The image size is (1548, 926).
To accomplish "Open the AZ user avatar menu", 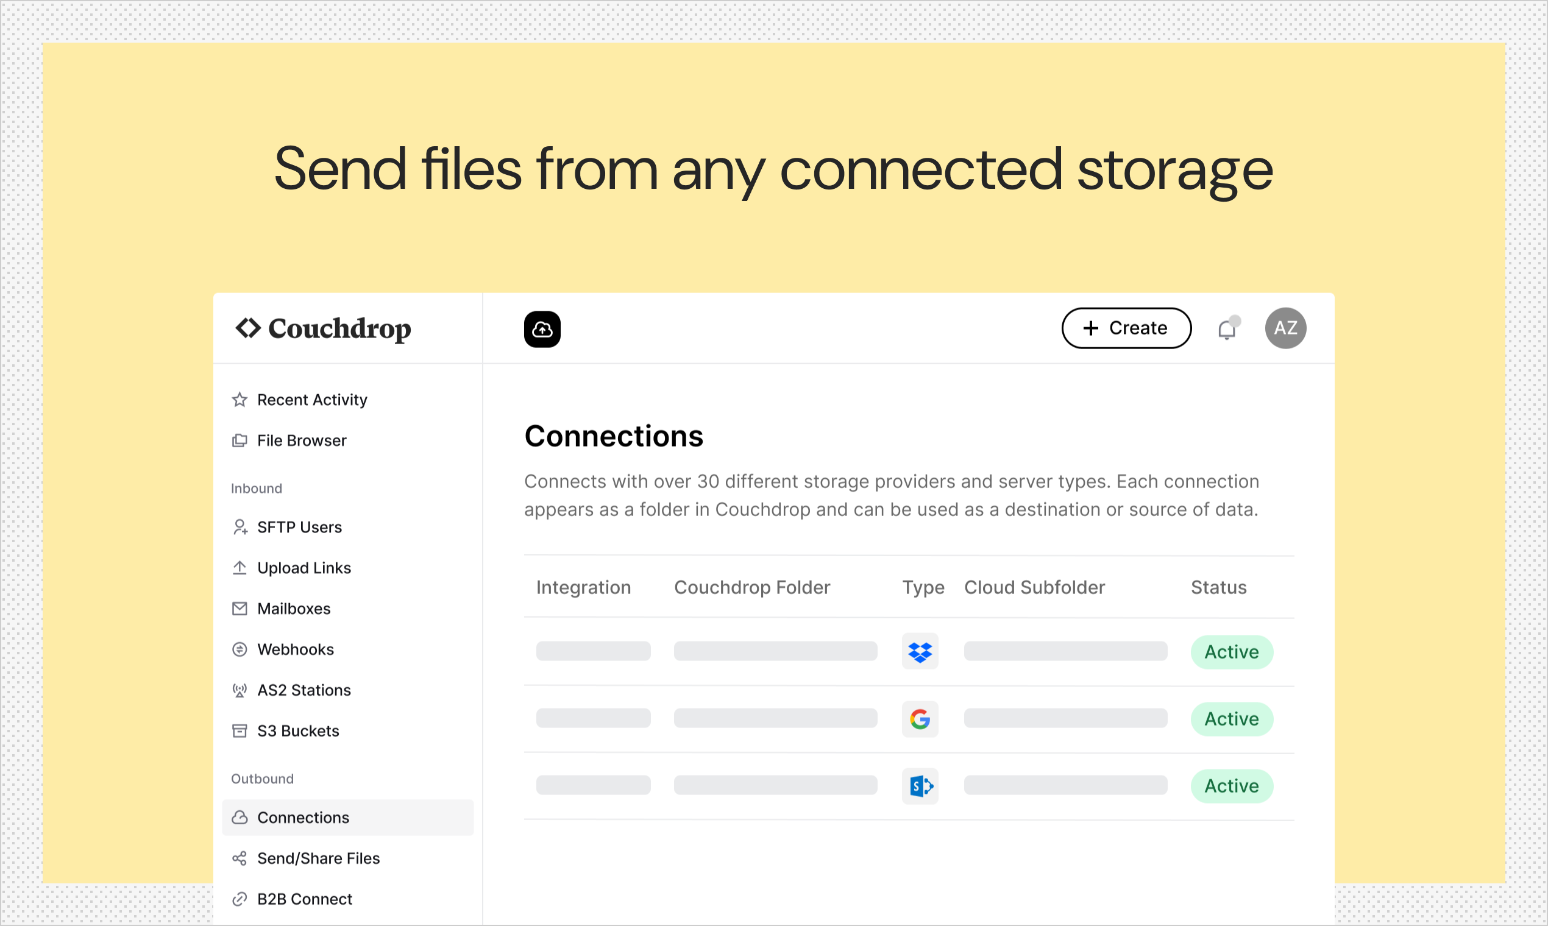I will pyautogui.click(x=1285, y=328).
